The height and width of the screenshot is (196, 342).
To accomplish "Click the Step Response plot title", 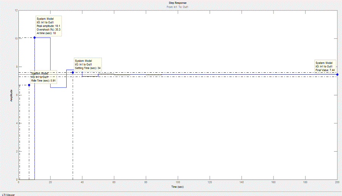I will point(178,3).
